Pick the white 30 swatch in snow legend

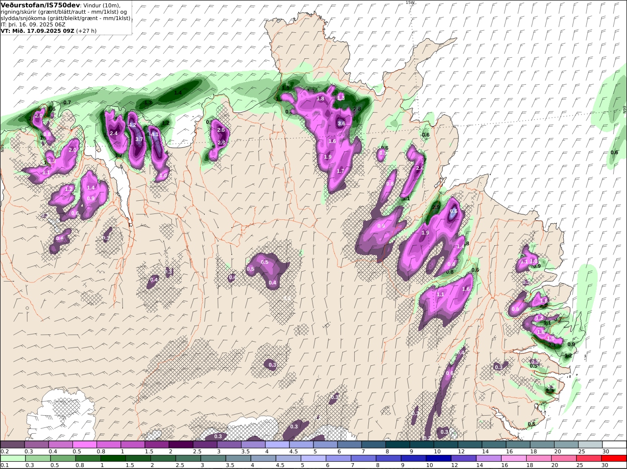point(614,445)
